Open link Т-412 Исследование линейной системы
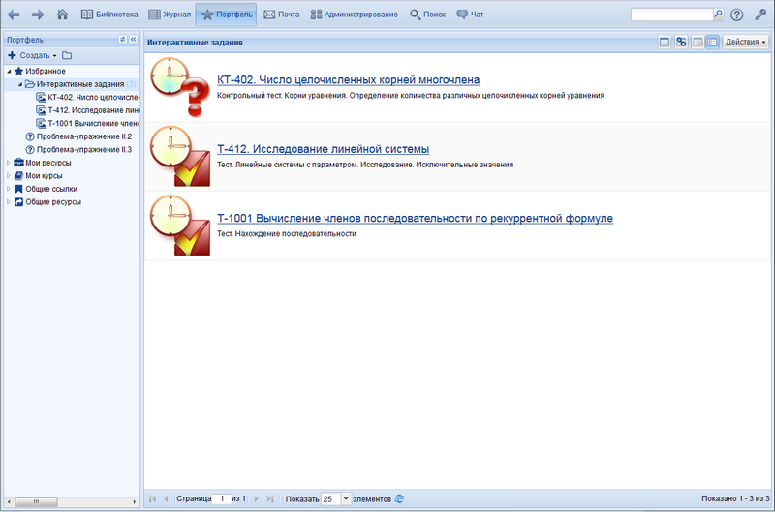The width and height of the screenshot is (775, 512). (x=323, y=149)
